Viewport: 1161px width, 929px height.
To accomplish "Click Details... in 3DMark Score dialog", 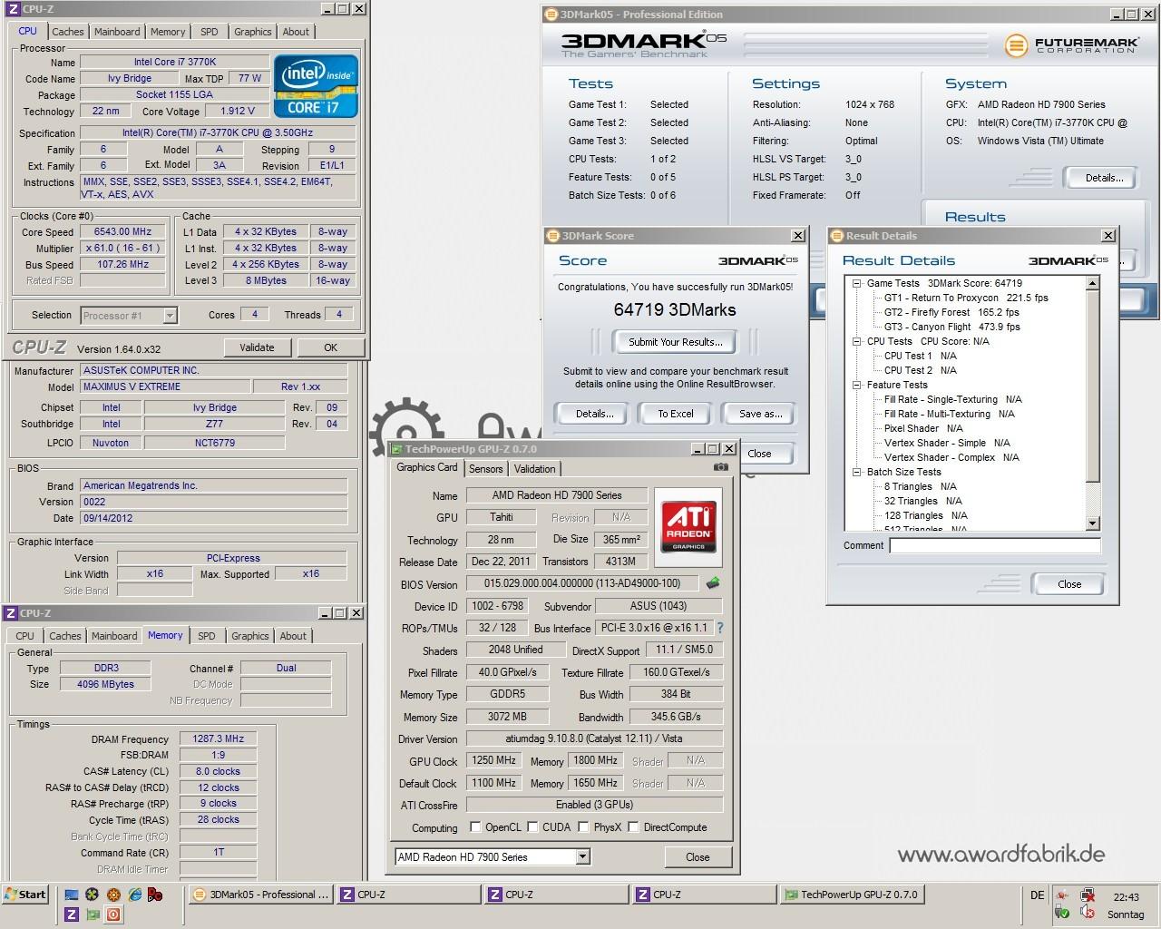I will (594, 413).
